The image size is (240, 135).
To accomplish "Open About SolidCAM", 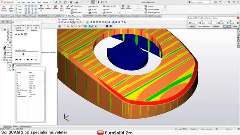I will 4,8.
